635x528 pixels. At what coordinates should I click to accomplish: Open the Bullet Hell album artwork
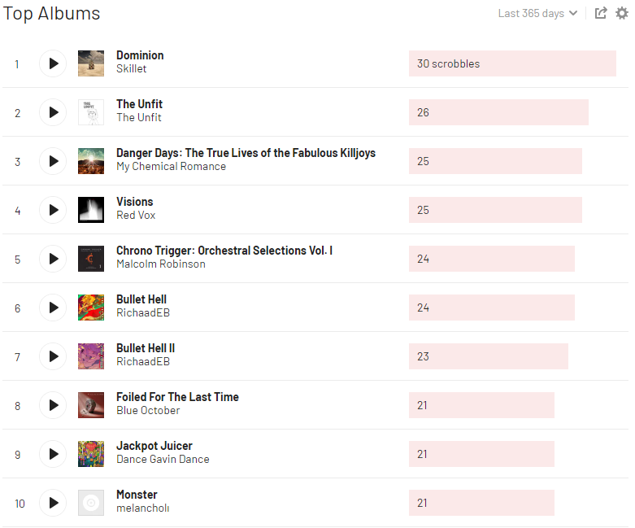click(x=91, y=308)
